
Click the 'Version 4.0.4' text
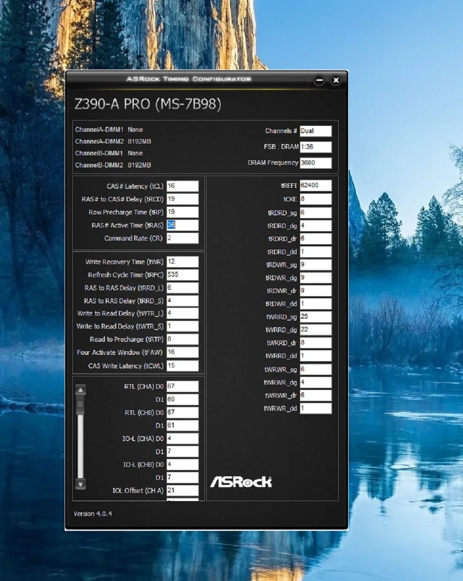pos(93,514)
